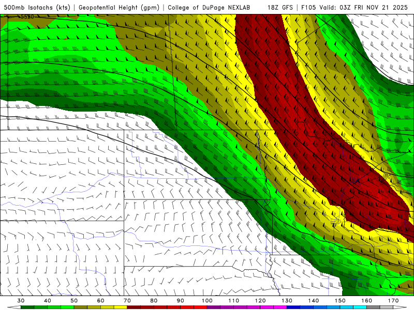
Task: Click the '120' colorbar scale label
Action: pyautogui.click(x=260, y=301)
